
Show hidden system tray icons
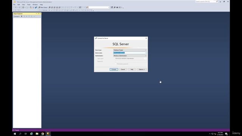210,134
